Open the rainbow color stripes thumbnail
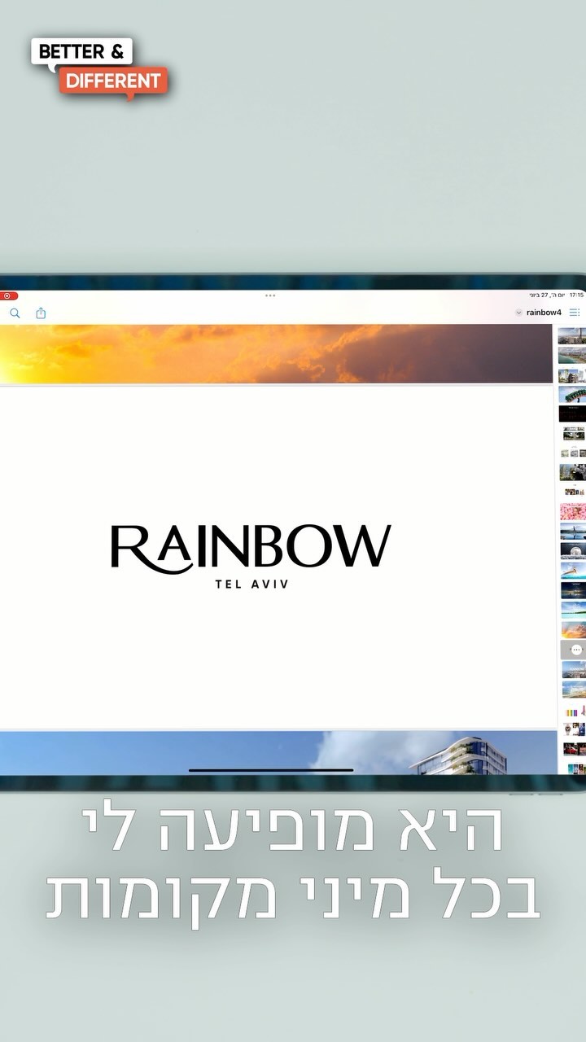The height and width of the screenshot is (1042, 586). click(x=575, y=712)
